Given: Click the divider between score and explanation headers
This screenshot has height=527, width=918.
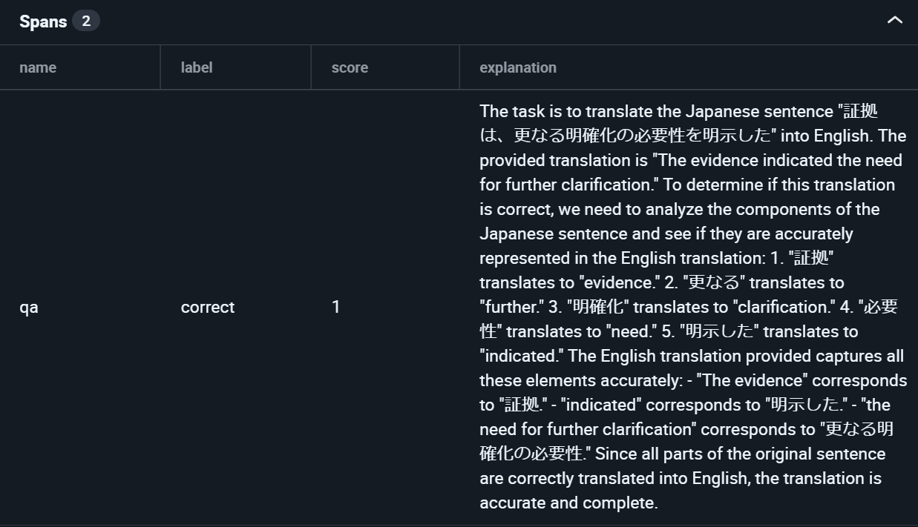Looking at the screenshot, I should [x=459, y=67].
